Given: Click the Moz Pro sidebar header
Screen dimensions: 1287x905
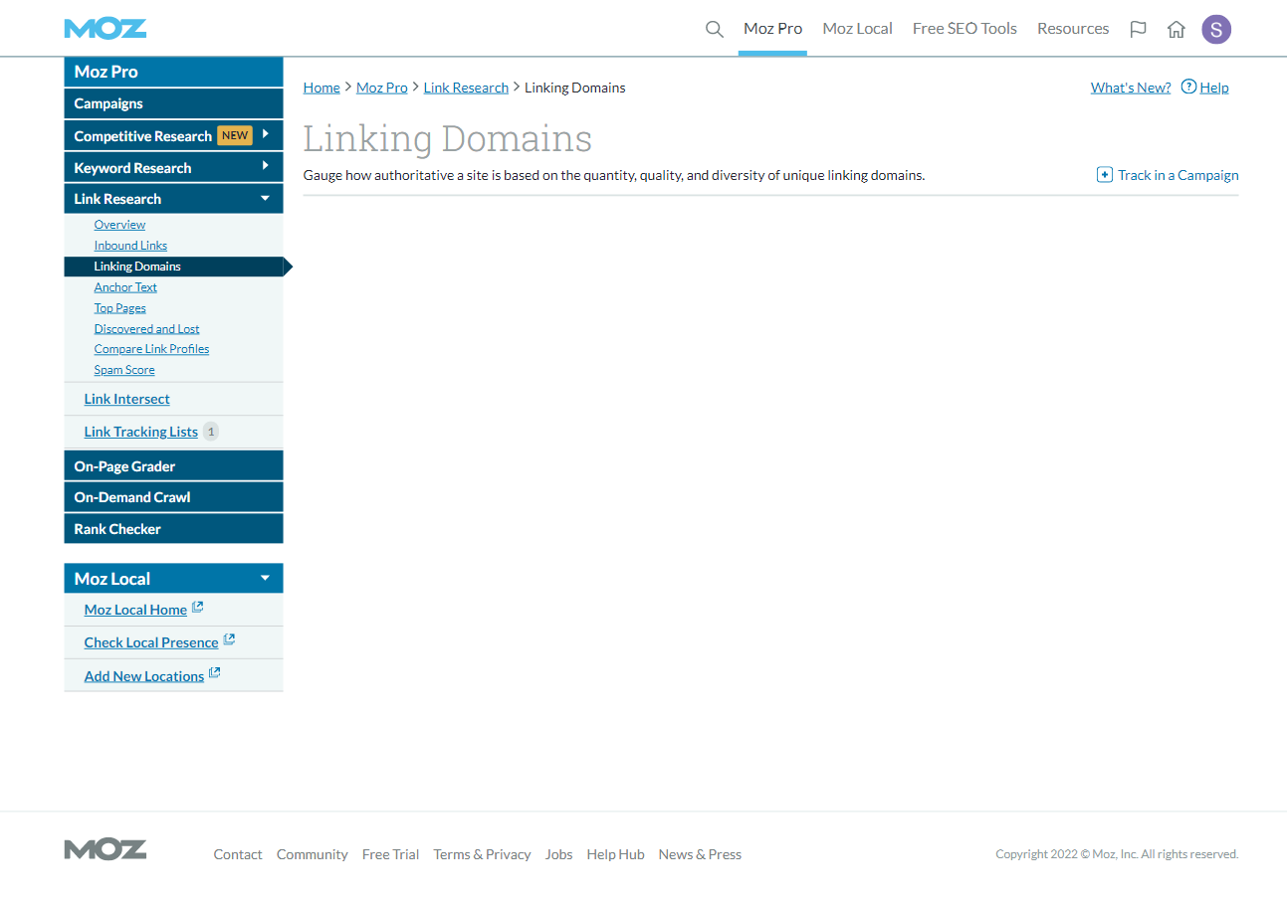Looking at the screenshot, I should click(x=173, y=72).
